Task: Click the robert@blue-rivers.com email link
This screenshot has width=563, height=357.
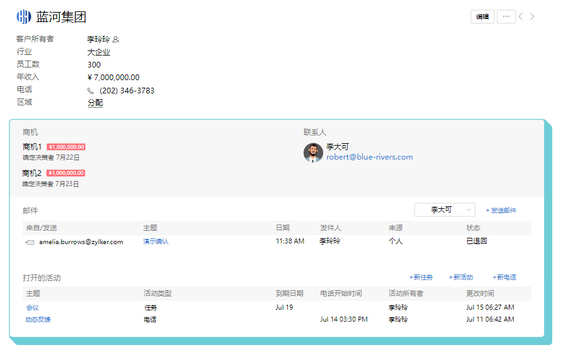Action: click(x=369, y=157)
